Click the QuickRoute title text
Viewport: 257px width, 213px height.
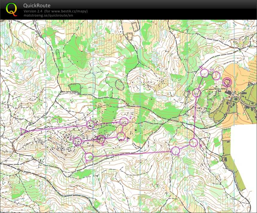pos(37,6)
